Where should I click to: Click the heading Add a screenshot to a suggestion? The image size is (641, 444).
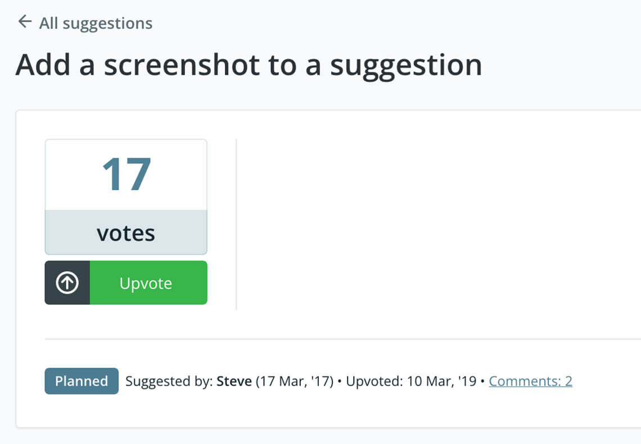pos(249,65)
